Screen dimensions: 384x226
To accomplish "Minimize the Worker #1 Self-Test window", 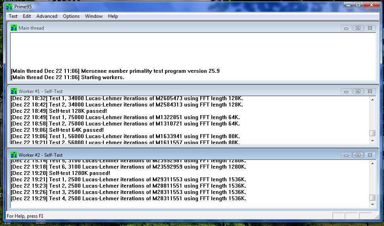I will coord(346,91).
